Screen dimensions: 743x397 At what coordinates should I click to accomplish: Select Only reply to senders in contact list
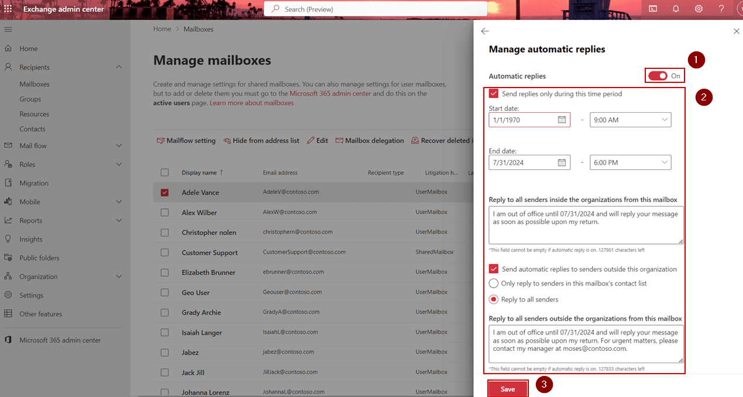(x=494, y=283)
